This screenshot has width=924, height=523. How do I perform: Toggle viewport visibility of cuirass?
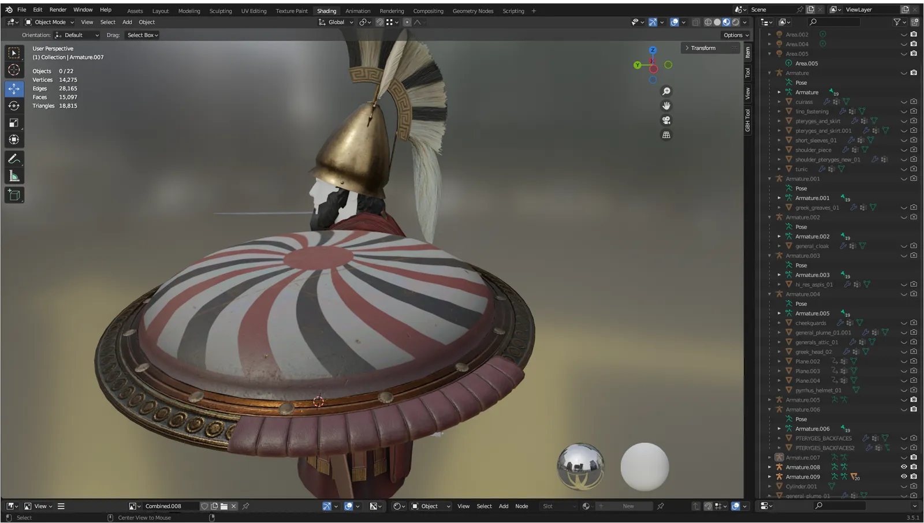click(x=904, y=102)
